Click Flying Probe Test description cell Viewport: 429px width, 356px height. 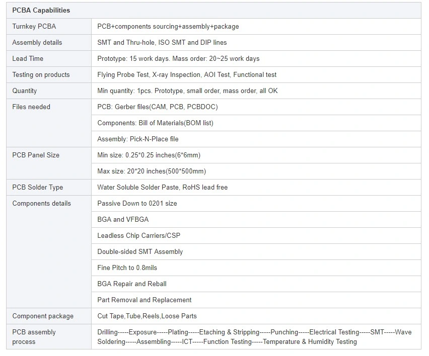coord(256,75)
